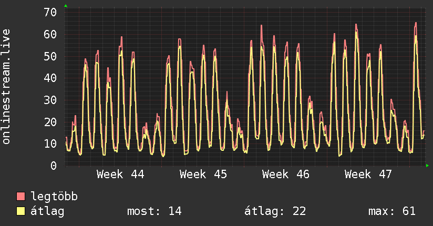Image resolution: width=433 pixels, height=226 pixels.
Task: Click the 40 y-axis tick label
Action: click(50, 78)
